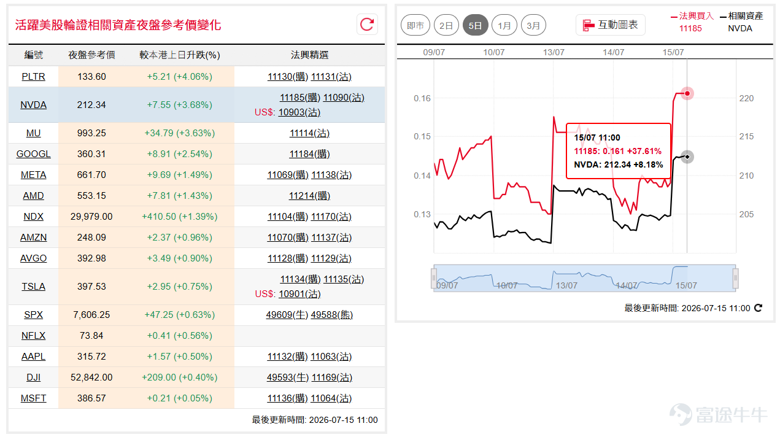Open warrant 11169(沽) for DJI

[332, 377]
